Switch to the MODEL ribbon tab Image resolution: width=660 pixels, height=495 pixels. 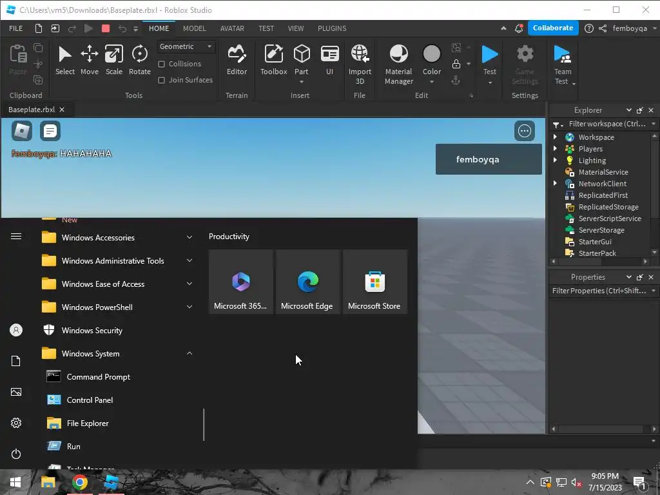[x=195, y=28]
